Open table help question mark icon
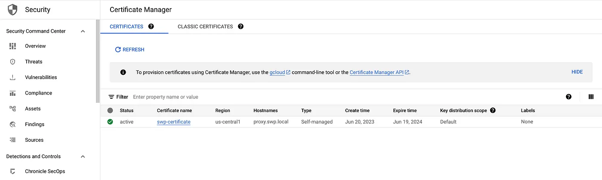Image resolution: width=602 pixels, height=180 pixels. (568, 97)
